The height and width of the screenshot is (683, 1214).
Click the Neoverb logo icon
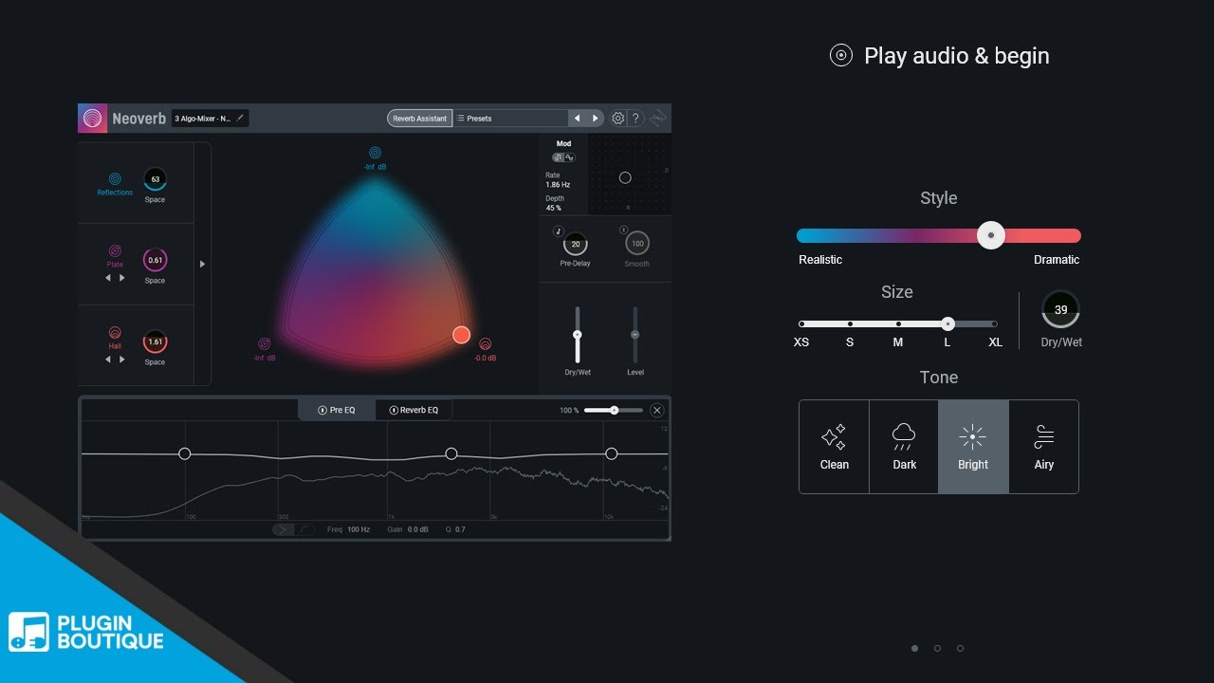click(x=92, y=119)
